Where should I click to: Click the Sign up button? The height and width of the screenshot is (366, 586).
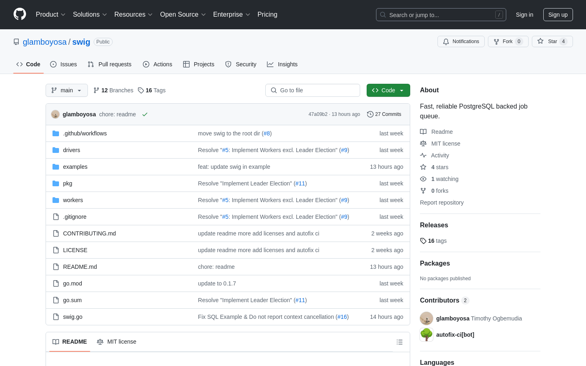[x=558, y=15]
